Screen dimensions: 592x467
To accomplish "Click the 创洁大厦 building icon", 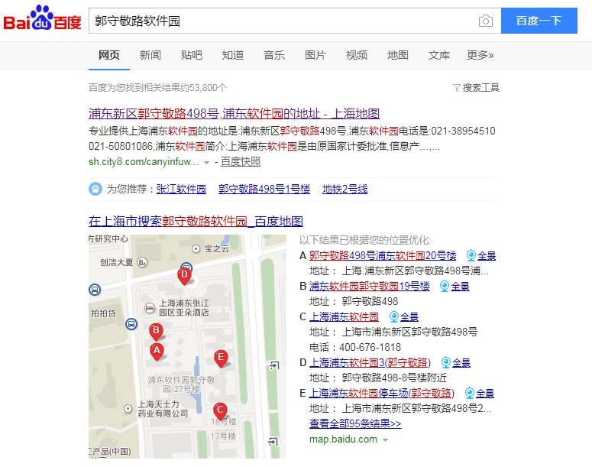I will coord(142,262).
